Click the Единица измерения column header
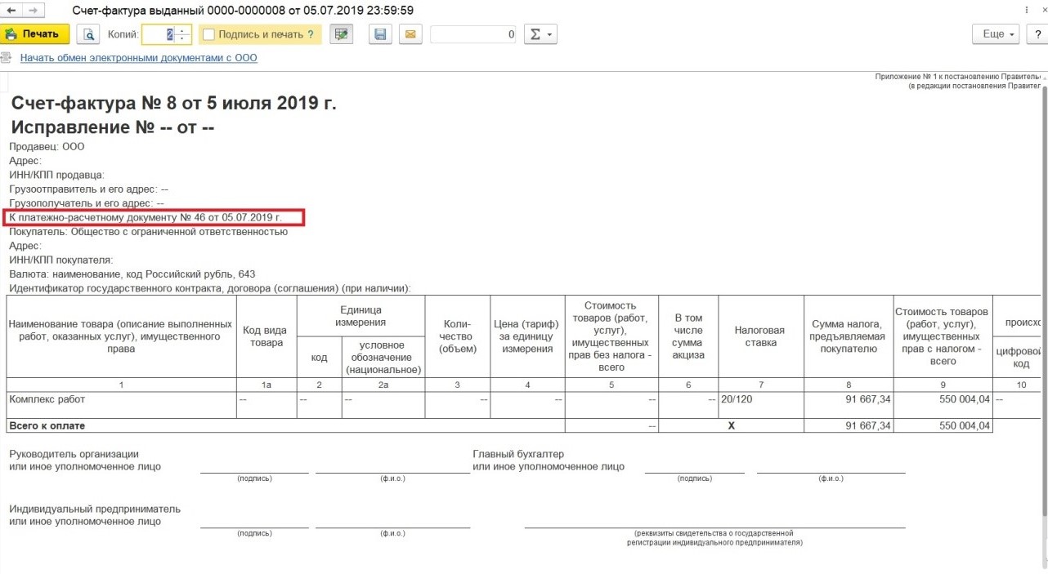The height and width of the screenshot is (574, 1048). [361, 316]
